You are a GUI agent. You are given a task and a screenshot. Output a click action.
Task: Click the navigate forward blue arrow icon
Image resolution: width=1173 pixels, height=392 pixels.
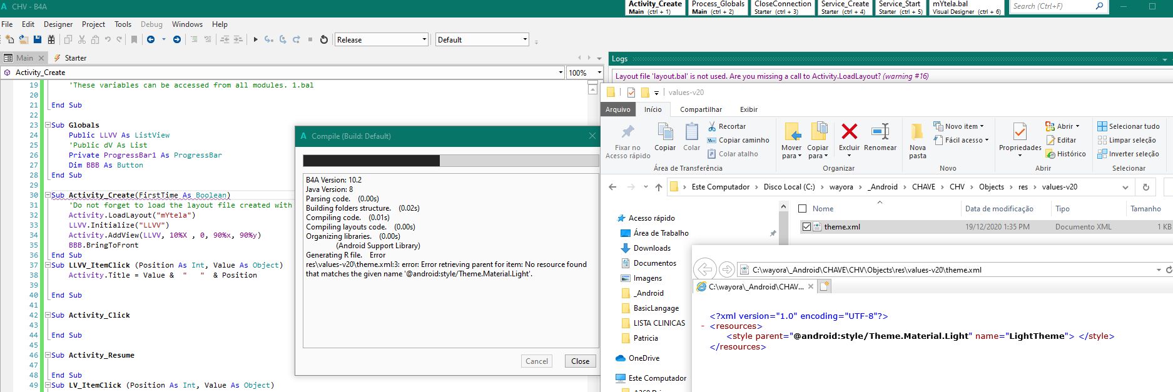pyautogui.click(x=177, y=39)
